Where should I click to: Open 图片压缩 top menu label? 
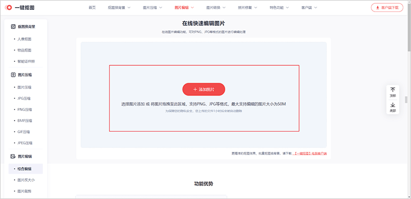point(150,8)
